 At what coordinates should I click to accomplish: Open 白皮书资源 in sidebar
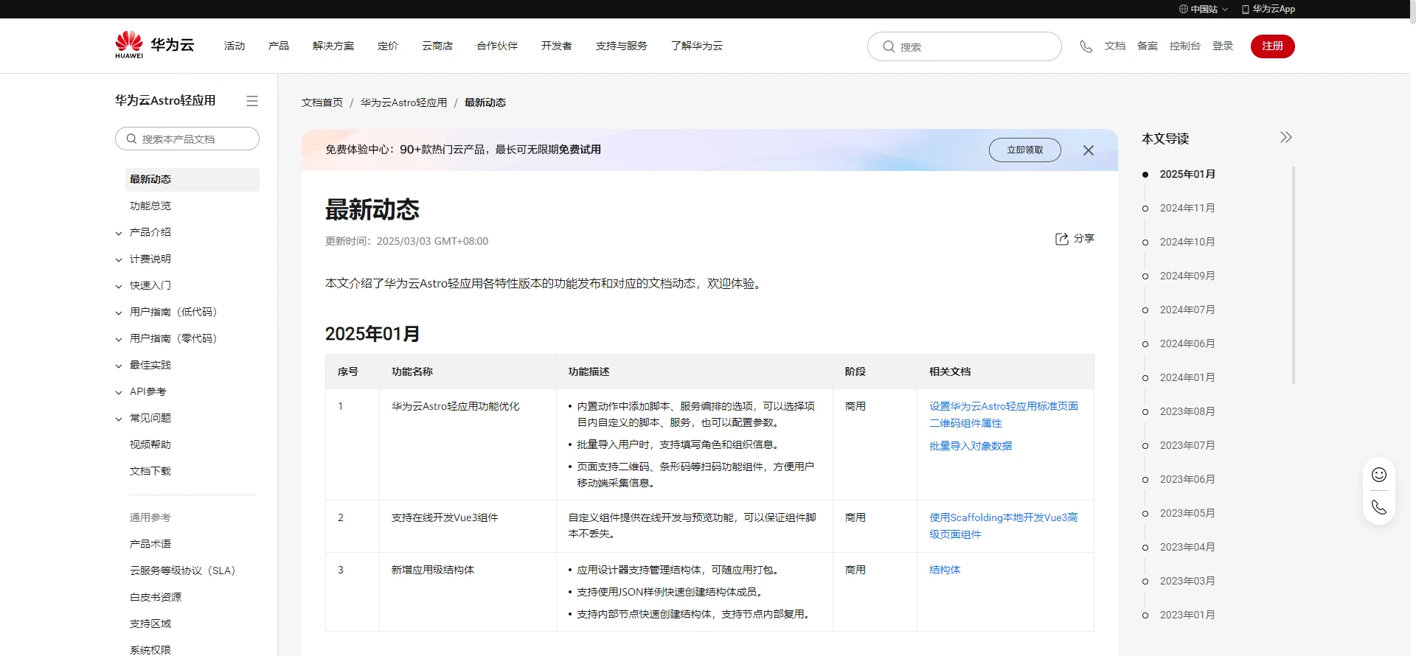[x=156, y=598]
